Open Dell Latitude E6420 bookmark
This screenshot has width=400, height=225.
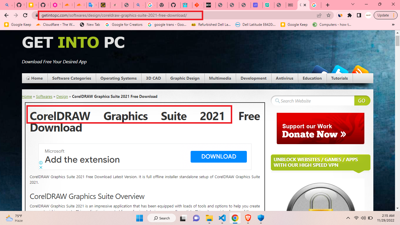(x=256, y=25)
